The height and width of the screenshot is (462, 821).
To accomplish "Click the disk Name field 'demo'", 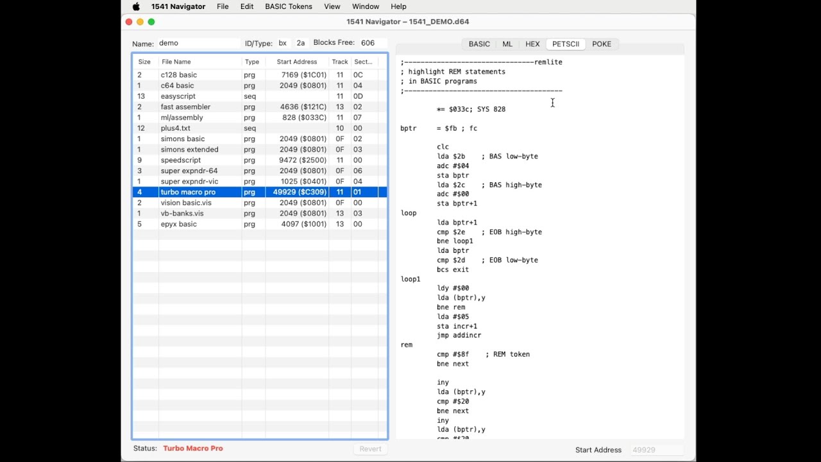I will pyautogui.click(x=198, y=43).
